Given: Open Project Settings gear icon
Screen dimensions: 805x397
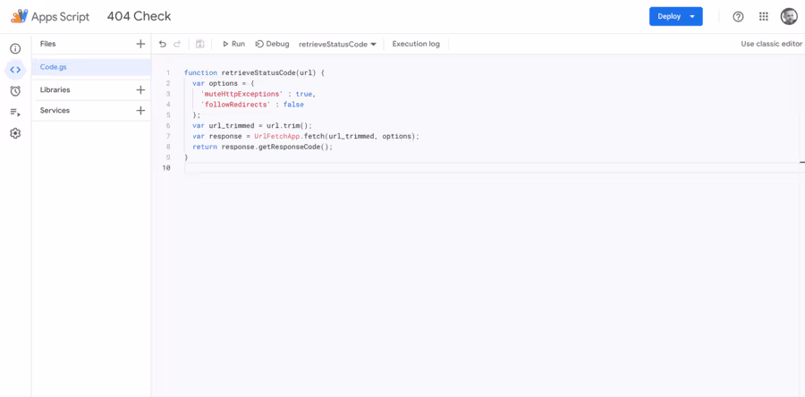Looking at the screenshot, I should pyautogui.click(x=15, y=133).
